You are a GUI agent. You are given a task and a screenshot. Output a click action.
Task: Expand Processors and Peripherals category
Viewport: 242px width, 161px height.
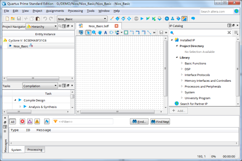click(x=181, y=86)
